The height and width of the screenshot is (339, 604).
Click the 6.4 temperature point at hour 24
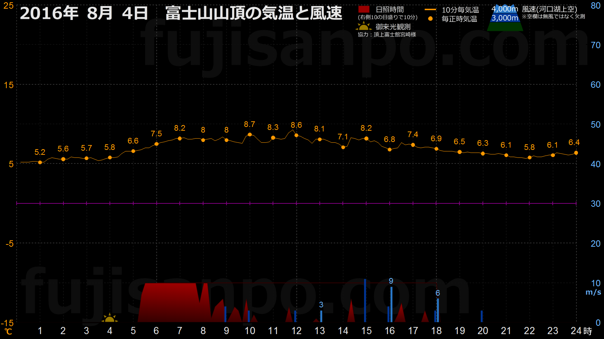click(x=576, y=153)
